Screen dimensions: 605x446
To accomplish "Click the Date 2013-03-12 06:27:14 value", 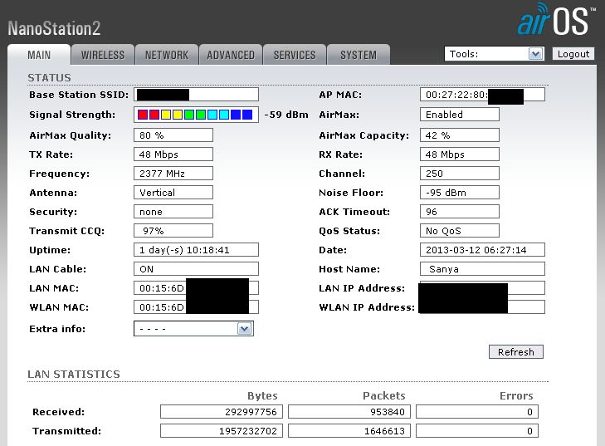I will pyautogui.click(x=482, y=250).
